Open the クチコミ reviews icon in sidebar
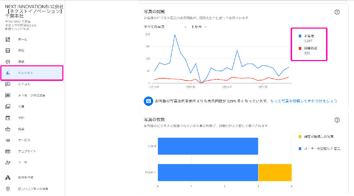Screen dimensions: 354x196 8,84
